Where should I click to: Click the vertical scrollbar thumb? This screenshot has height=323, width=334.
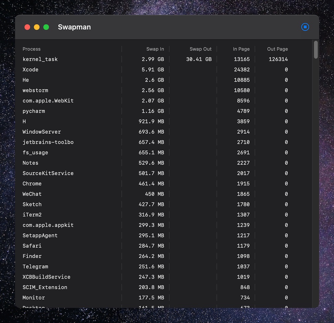[x=316, y=50]
